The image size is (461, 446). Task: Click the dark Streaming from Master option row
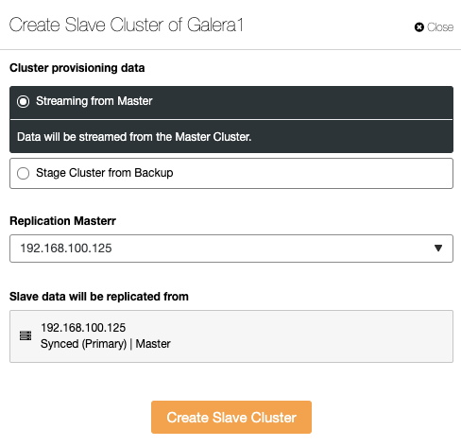tap(231, 103)
